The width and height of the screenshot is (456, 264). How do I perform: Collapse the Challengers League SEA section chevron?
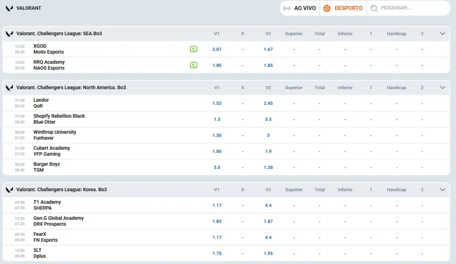click(x=442, y=34)
